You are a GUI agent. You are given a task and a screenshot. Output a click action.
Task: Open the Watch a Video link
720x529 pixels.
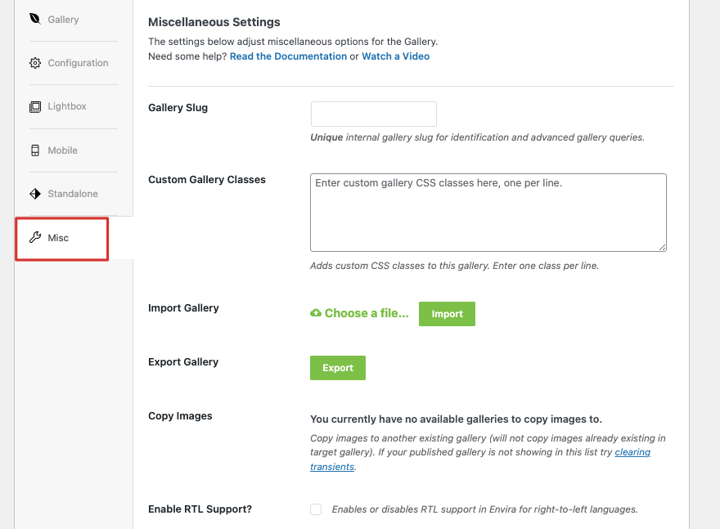tap(396, 56)
